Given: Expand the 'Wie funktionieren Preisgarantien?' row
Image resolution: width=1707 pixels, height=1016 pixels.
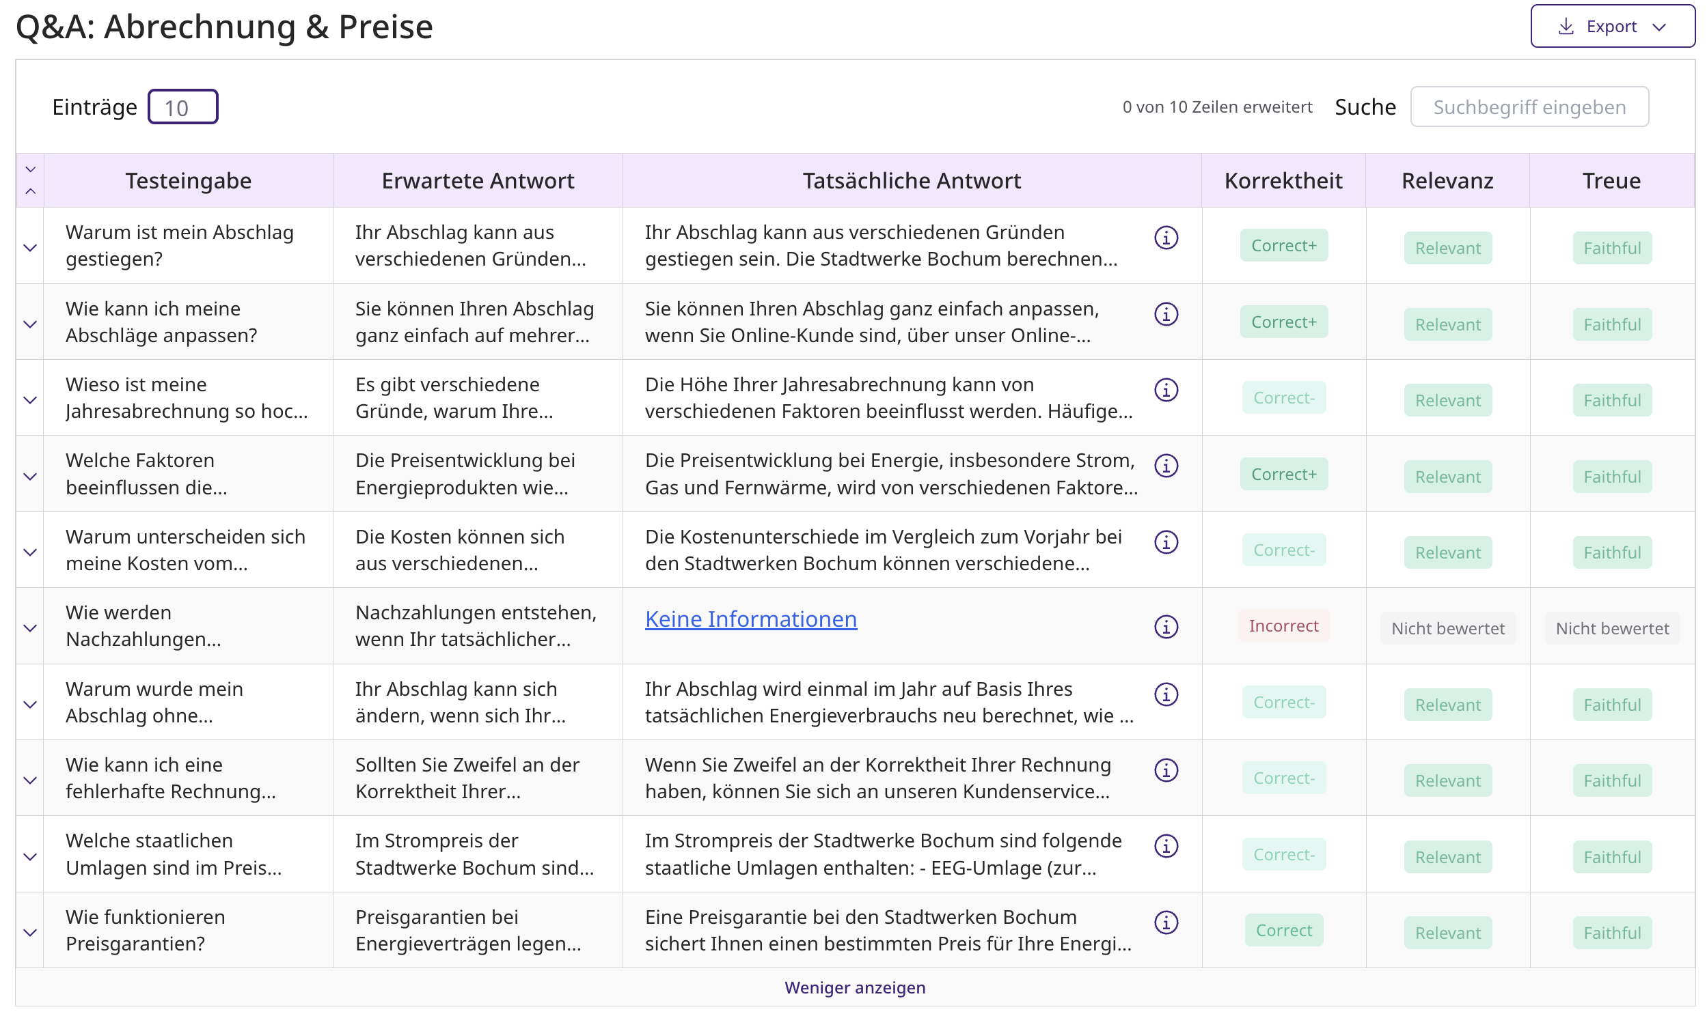Looking at the screenshot, I should [x=30, y=933].
